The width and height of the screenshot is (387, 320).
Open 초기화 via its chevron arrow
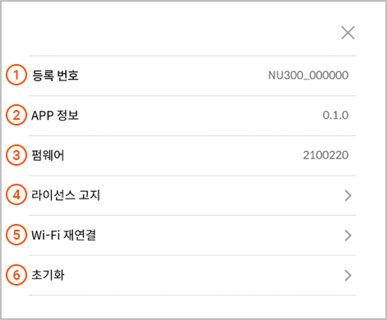tap(348, 276)
